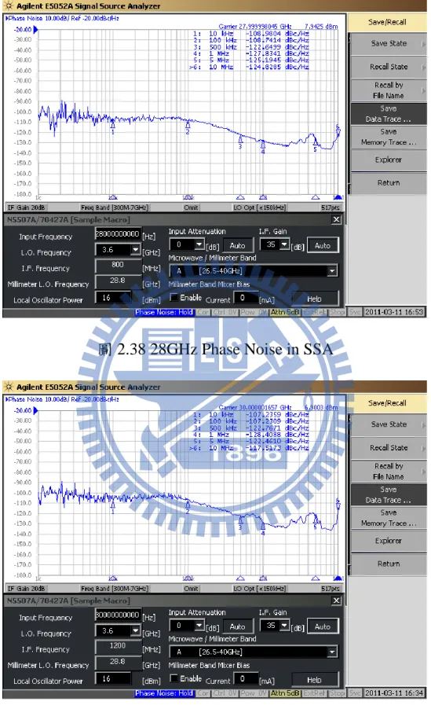Select marker 5 on bottom phase noise trace
Viewport: 431px width, 705px height.
(315, 522)
